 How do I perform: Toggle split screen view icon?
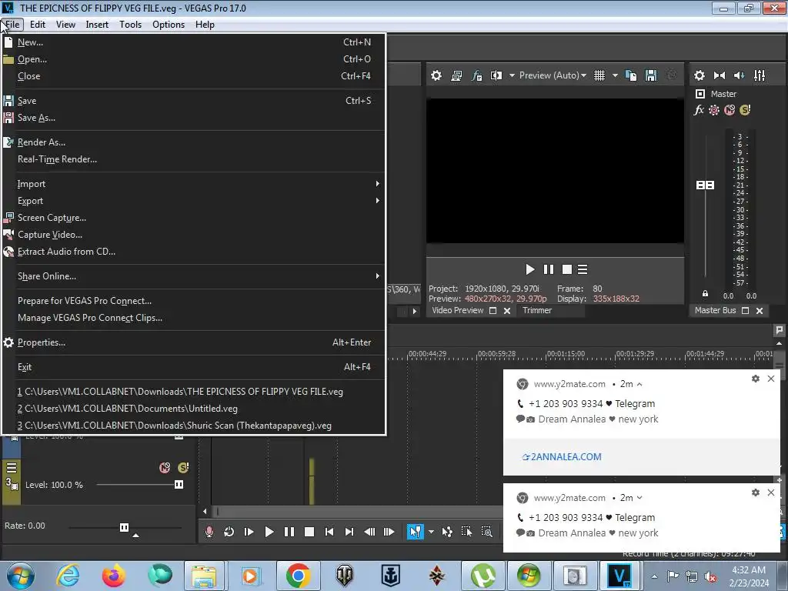(496, 75)
